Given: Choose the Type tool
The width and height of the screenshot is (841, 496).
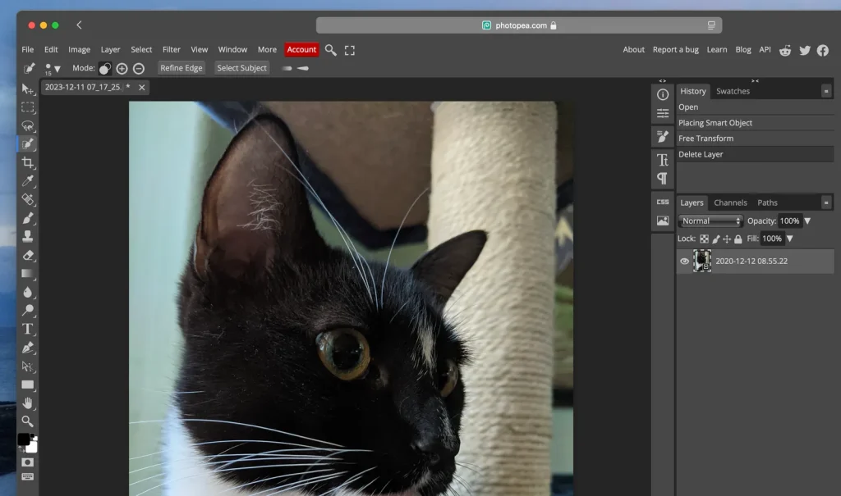Looking at the screenshot, I should (27, 328).
